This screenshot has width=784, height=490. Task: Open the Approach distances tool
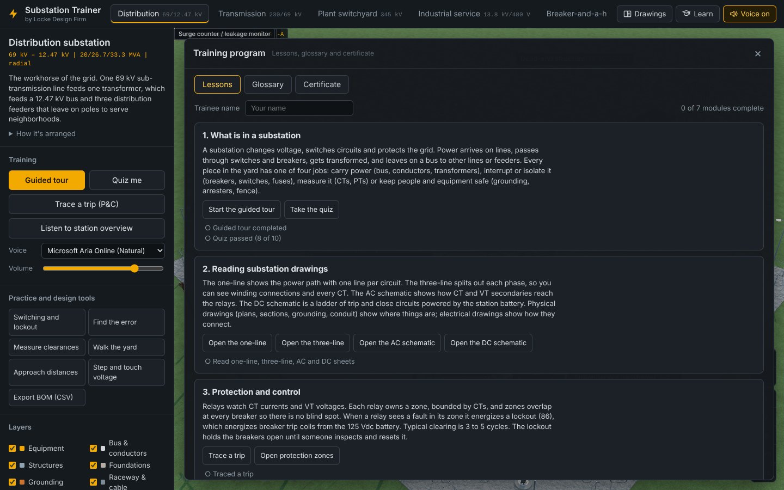point(47,372)
